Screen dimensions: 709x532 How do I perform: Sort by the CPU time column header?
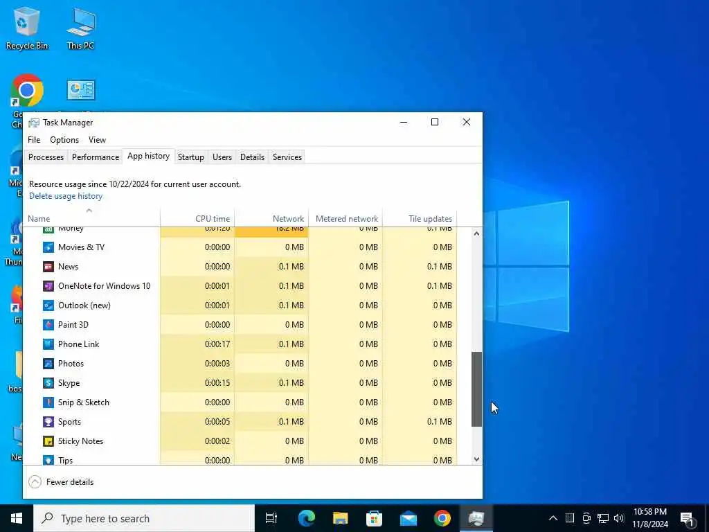(x=197, y=218)
